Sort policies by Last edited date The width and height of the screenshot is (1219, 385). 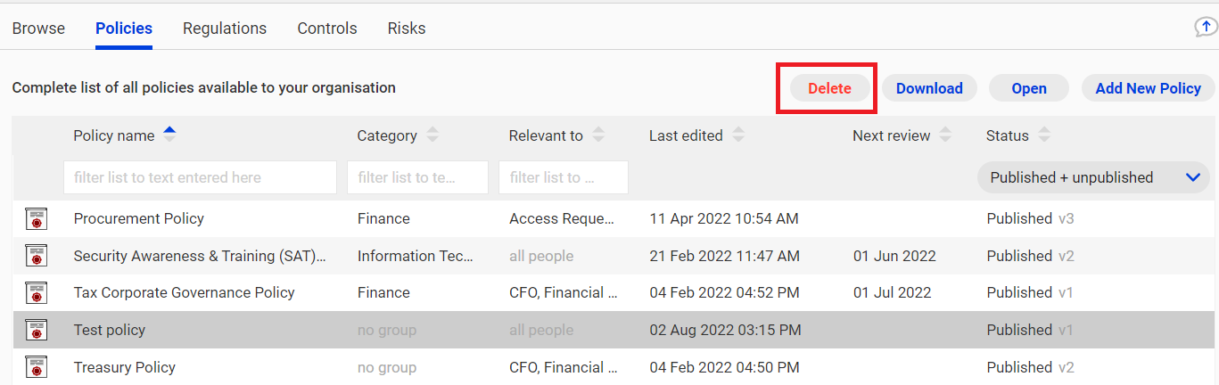(x=738, y=135)
